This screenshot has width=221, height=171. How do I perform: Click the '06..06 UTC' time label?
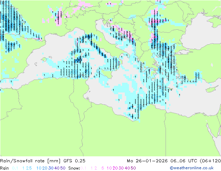[184, 161]
